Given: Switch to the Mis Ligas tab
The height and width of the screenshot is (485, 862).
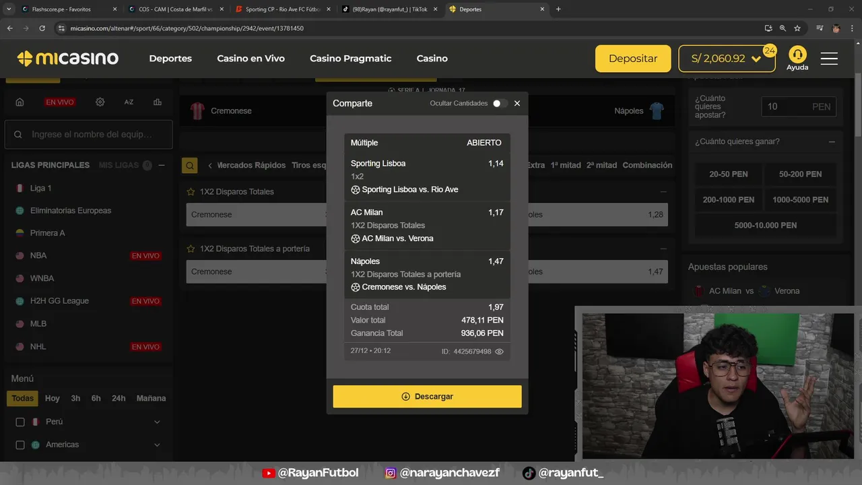Looking at the screenshot, I should coord(119,165).
